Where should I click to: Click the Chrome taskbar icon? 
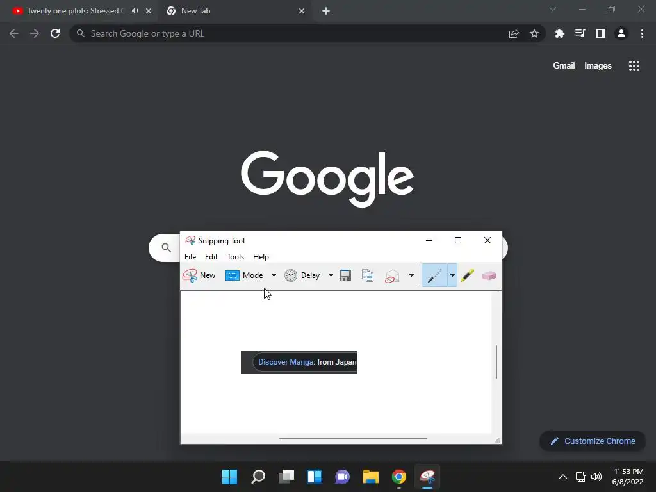[399, 477]
